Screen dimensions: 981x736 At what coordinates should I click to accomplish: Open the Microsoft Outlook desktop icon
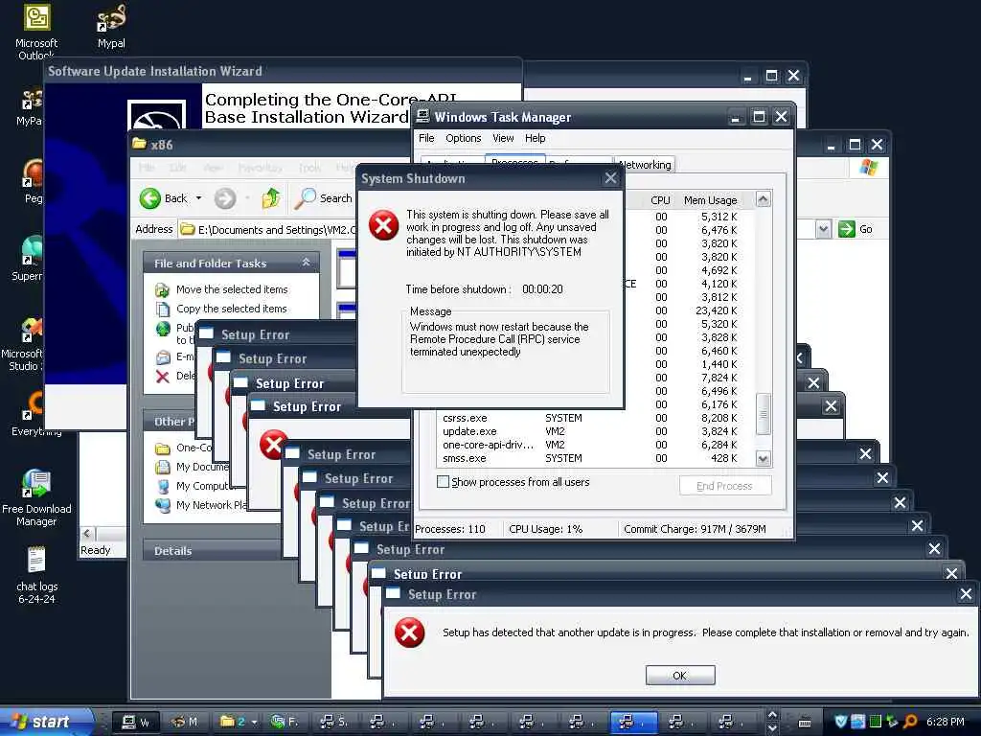(36, 32)
